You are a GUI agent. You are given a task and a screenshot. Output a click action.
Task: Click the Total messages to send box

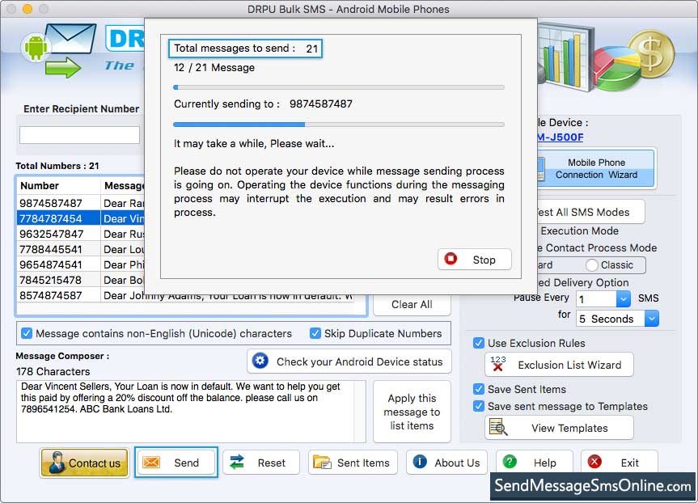[x=245, y=49]
